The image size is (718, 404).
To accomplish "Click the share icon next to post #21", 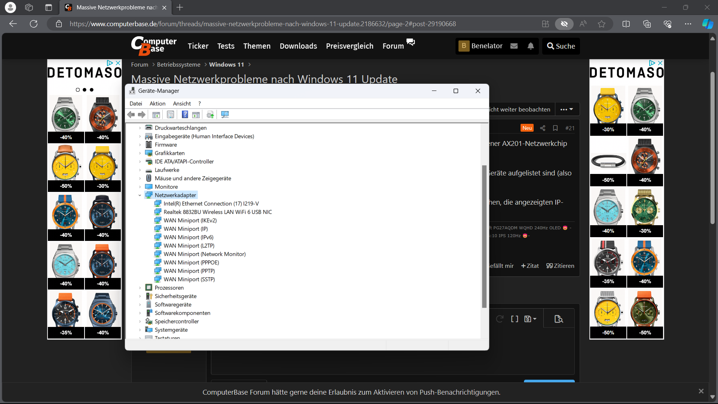I will [543, 128].
